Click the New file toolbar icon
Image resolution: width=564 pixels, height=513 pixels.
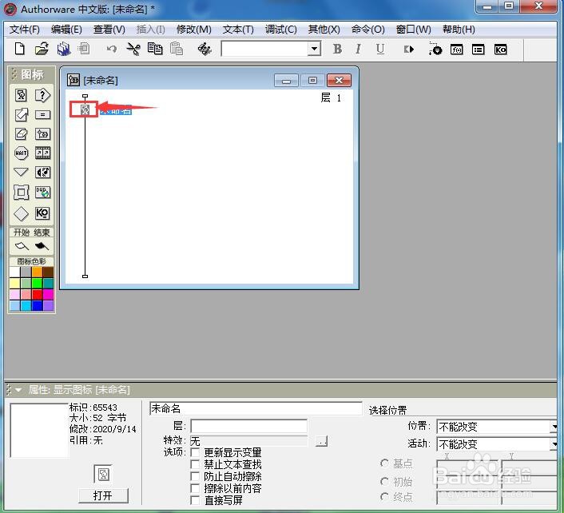pyautogui.click(x=20, y=49)
